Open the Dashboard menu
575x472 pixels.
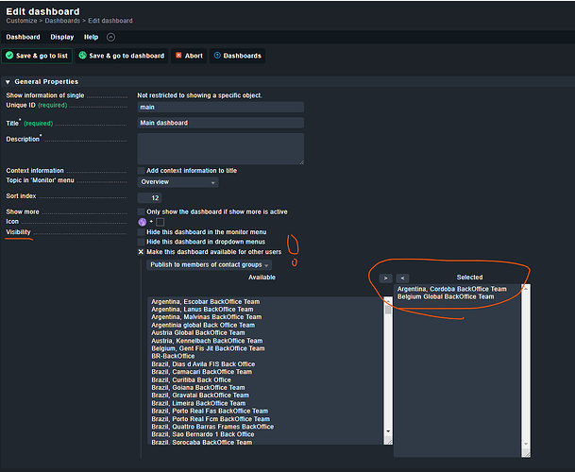coord(23,37)
